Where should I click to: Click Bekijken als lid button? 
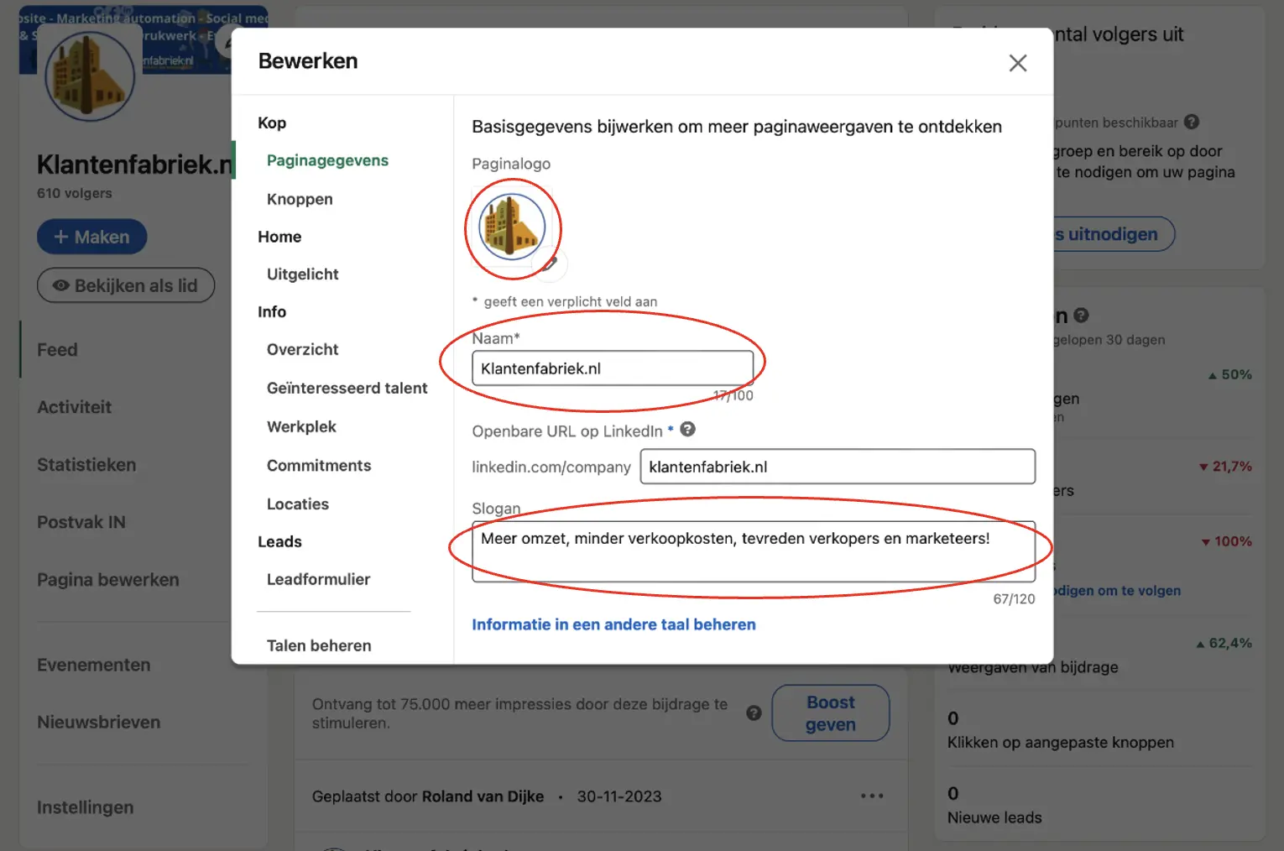[x=126, y=285]
